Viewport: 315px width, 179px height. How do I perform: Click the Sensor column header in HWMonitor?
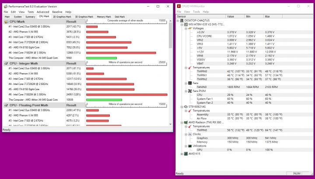point(201,17)
